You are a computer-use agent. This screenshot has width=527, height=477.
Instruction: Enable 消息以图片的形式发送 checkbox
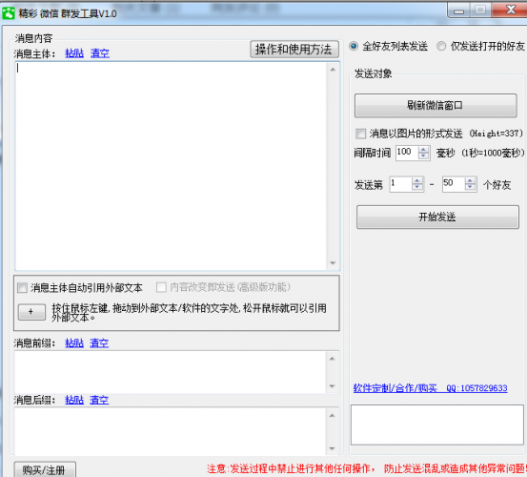[x=360, y=134]
